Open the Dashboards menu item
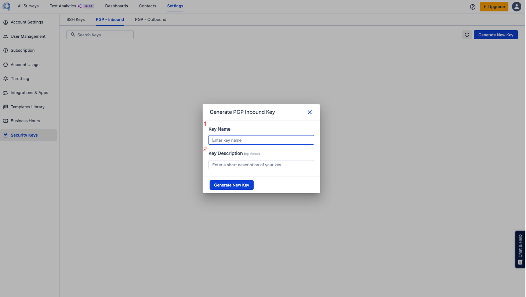Viewport: 526px width, 297px height. [x=116, y=6]
